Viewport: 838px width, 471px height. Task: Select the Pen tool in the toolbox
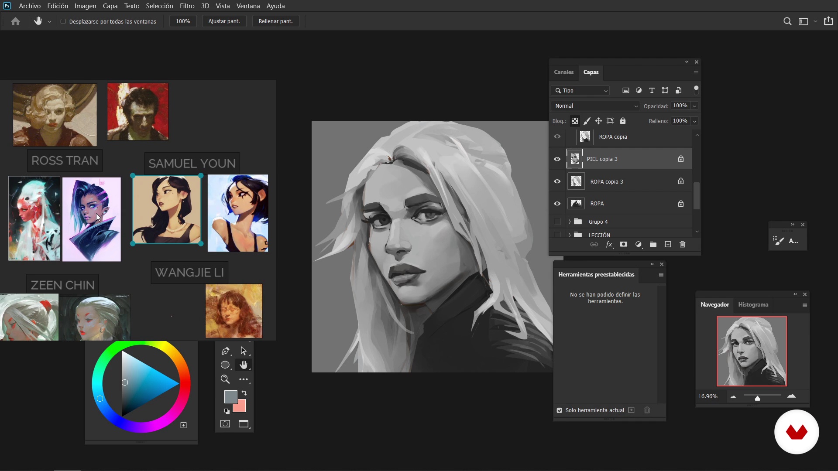225,351
